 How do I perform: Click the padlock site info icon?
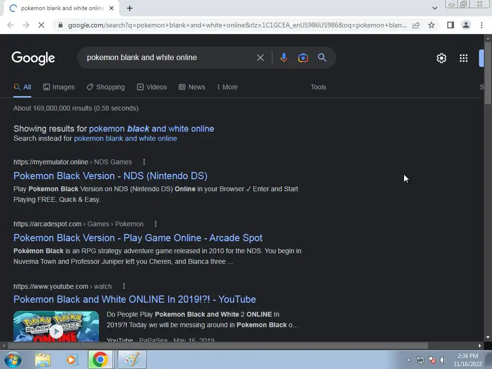pos(61,25)
